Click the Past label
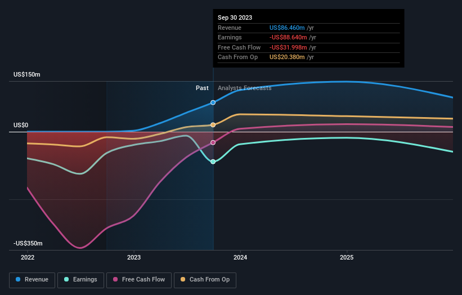The image size is (462, 295). tap(202, 88)
